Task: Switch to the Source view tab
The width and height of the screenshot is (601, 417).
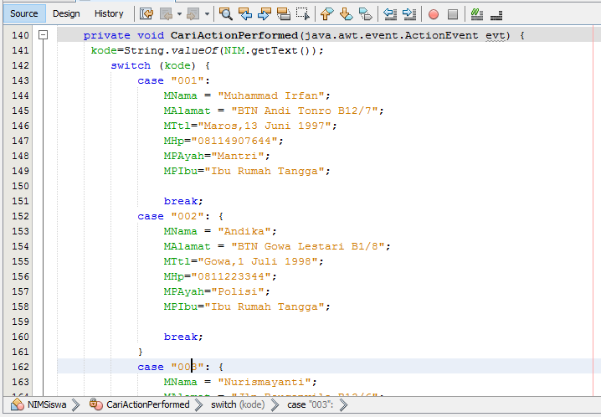Action: point(23,13)
